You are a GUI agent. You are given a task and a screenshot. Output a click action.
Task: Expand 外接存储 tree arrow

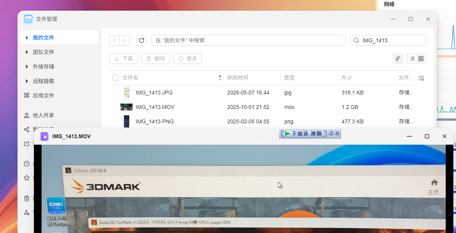(27, 67)
